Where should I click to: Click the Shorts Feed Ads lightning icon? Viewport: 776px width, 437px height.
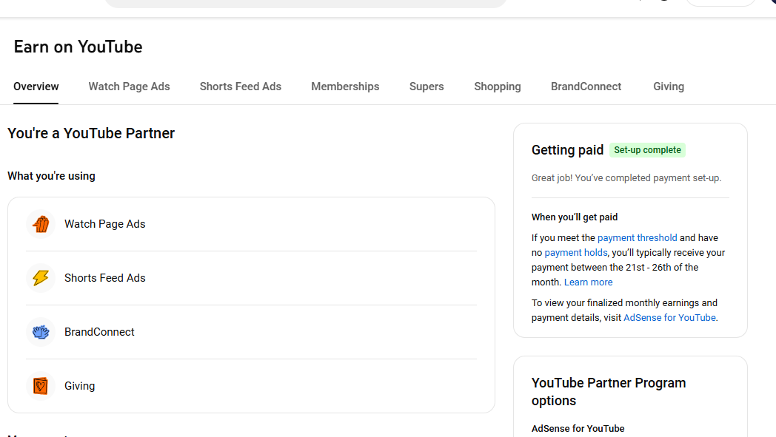coord(41,278)
